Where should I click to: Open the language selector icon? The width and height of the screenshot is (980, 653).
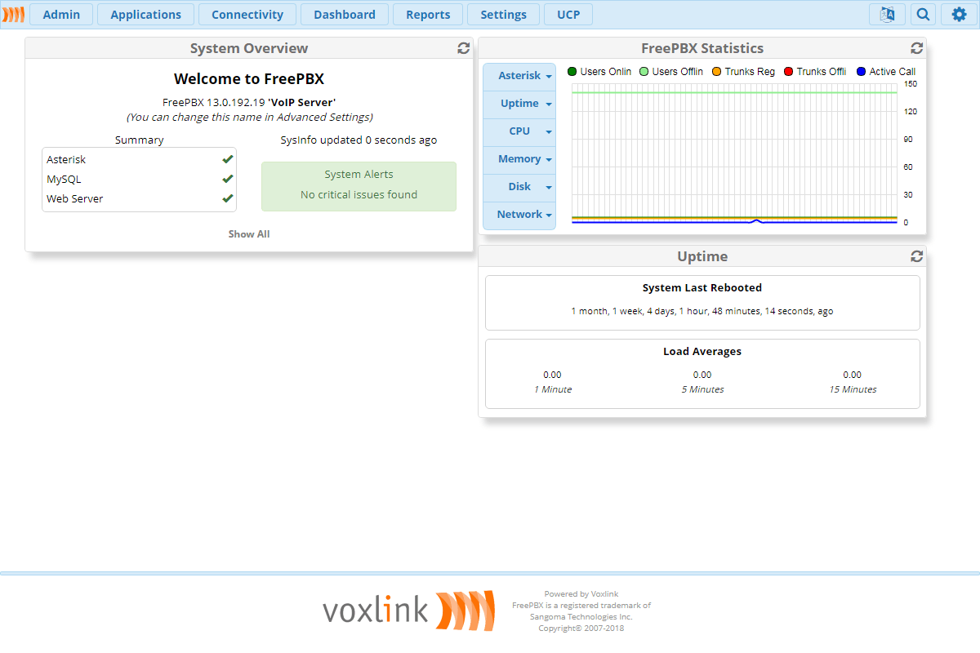tap(887, 14)
